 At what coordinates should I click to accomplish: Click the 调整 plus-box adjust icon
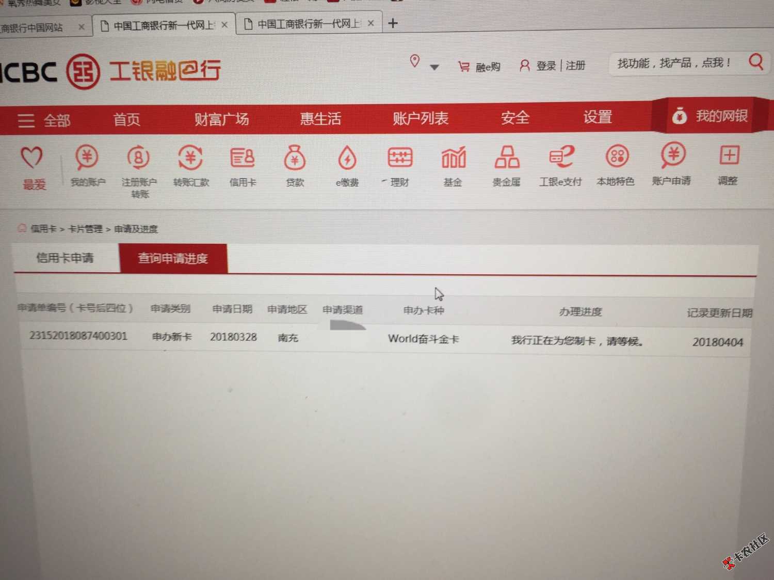[x=729, y=155]
